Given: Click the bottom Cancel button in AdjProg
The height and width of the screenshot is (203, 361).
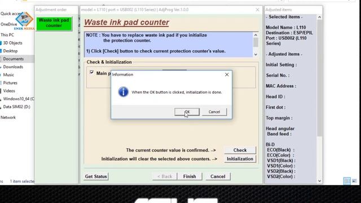Looking at the screenshot, I should (x=218, y=176).
